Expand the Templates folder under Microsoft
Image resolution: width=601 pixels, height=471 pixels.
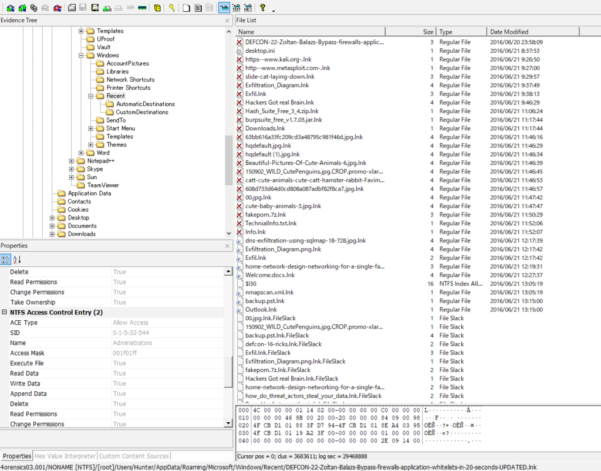pos(81,31)
